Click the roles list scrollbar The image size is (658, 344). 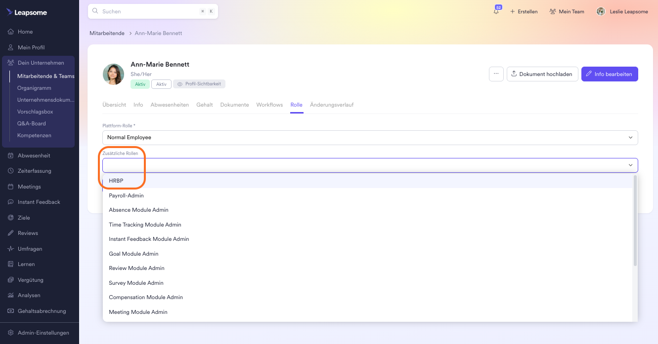click(x=635, y=222)
